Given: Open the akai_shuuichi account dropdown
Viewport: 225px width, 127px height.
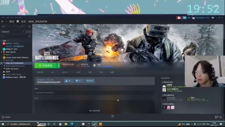Looking at the screenshot, I should coord(202,18).
